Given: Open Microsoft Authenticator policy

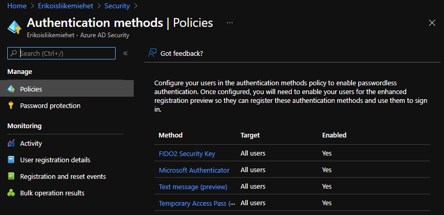Looking at the screenshot, I should tap(194, 170).
